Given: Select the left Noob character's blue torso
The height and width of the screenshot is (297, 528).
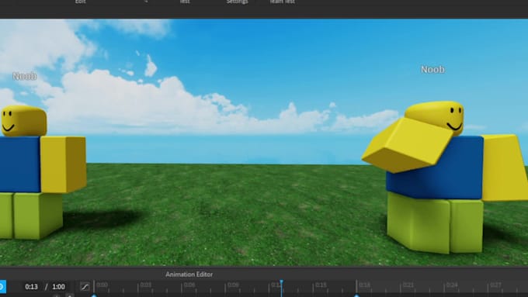Looking at the screenshot, I should [x=20, y=164].
